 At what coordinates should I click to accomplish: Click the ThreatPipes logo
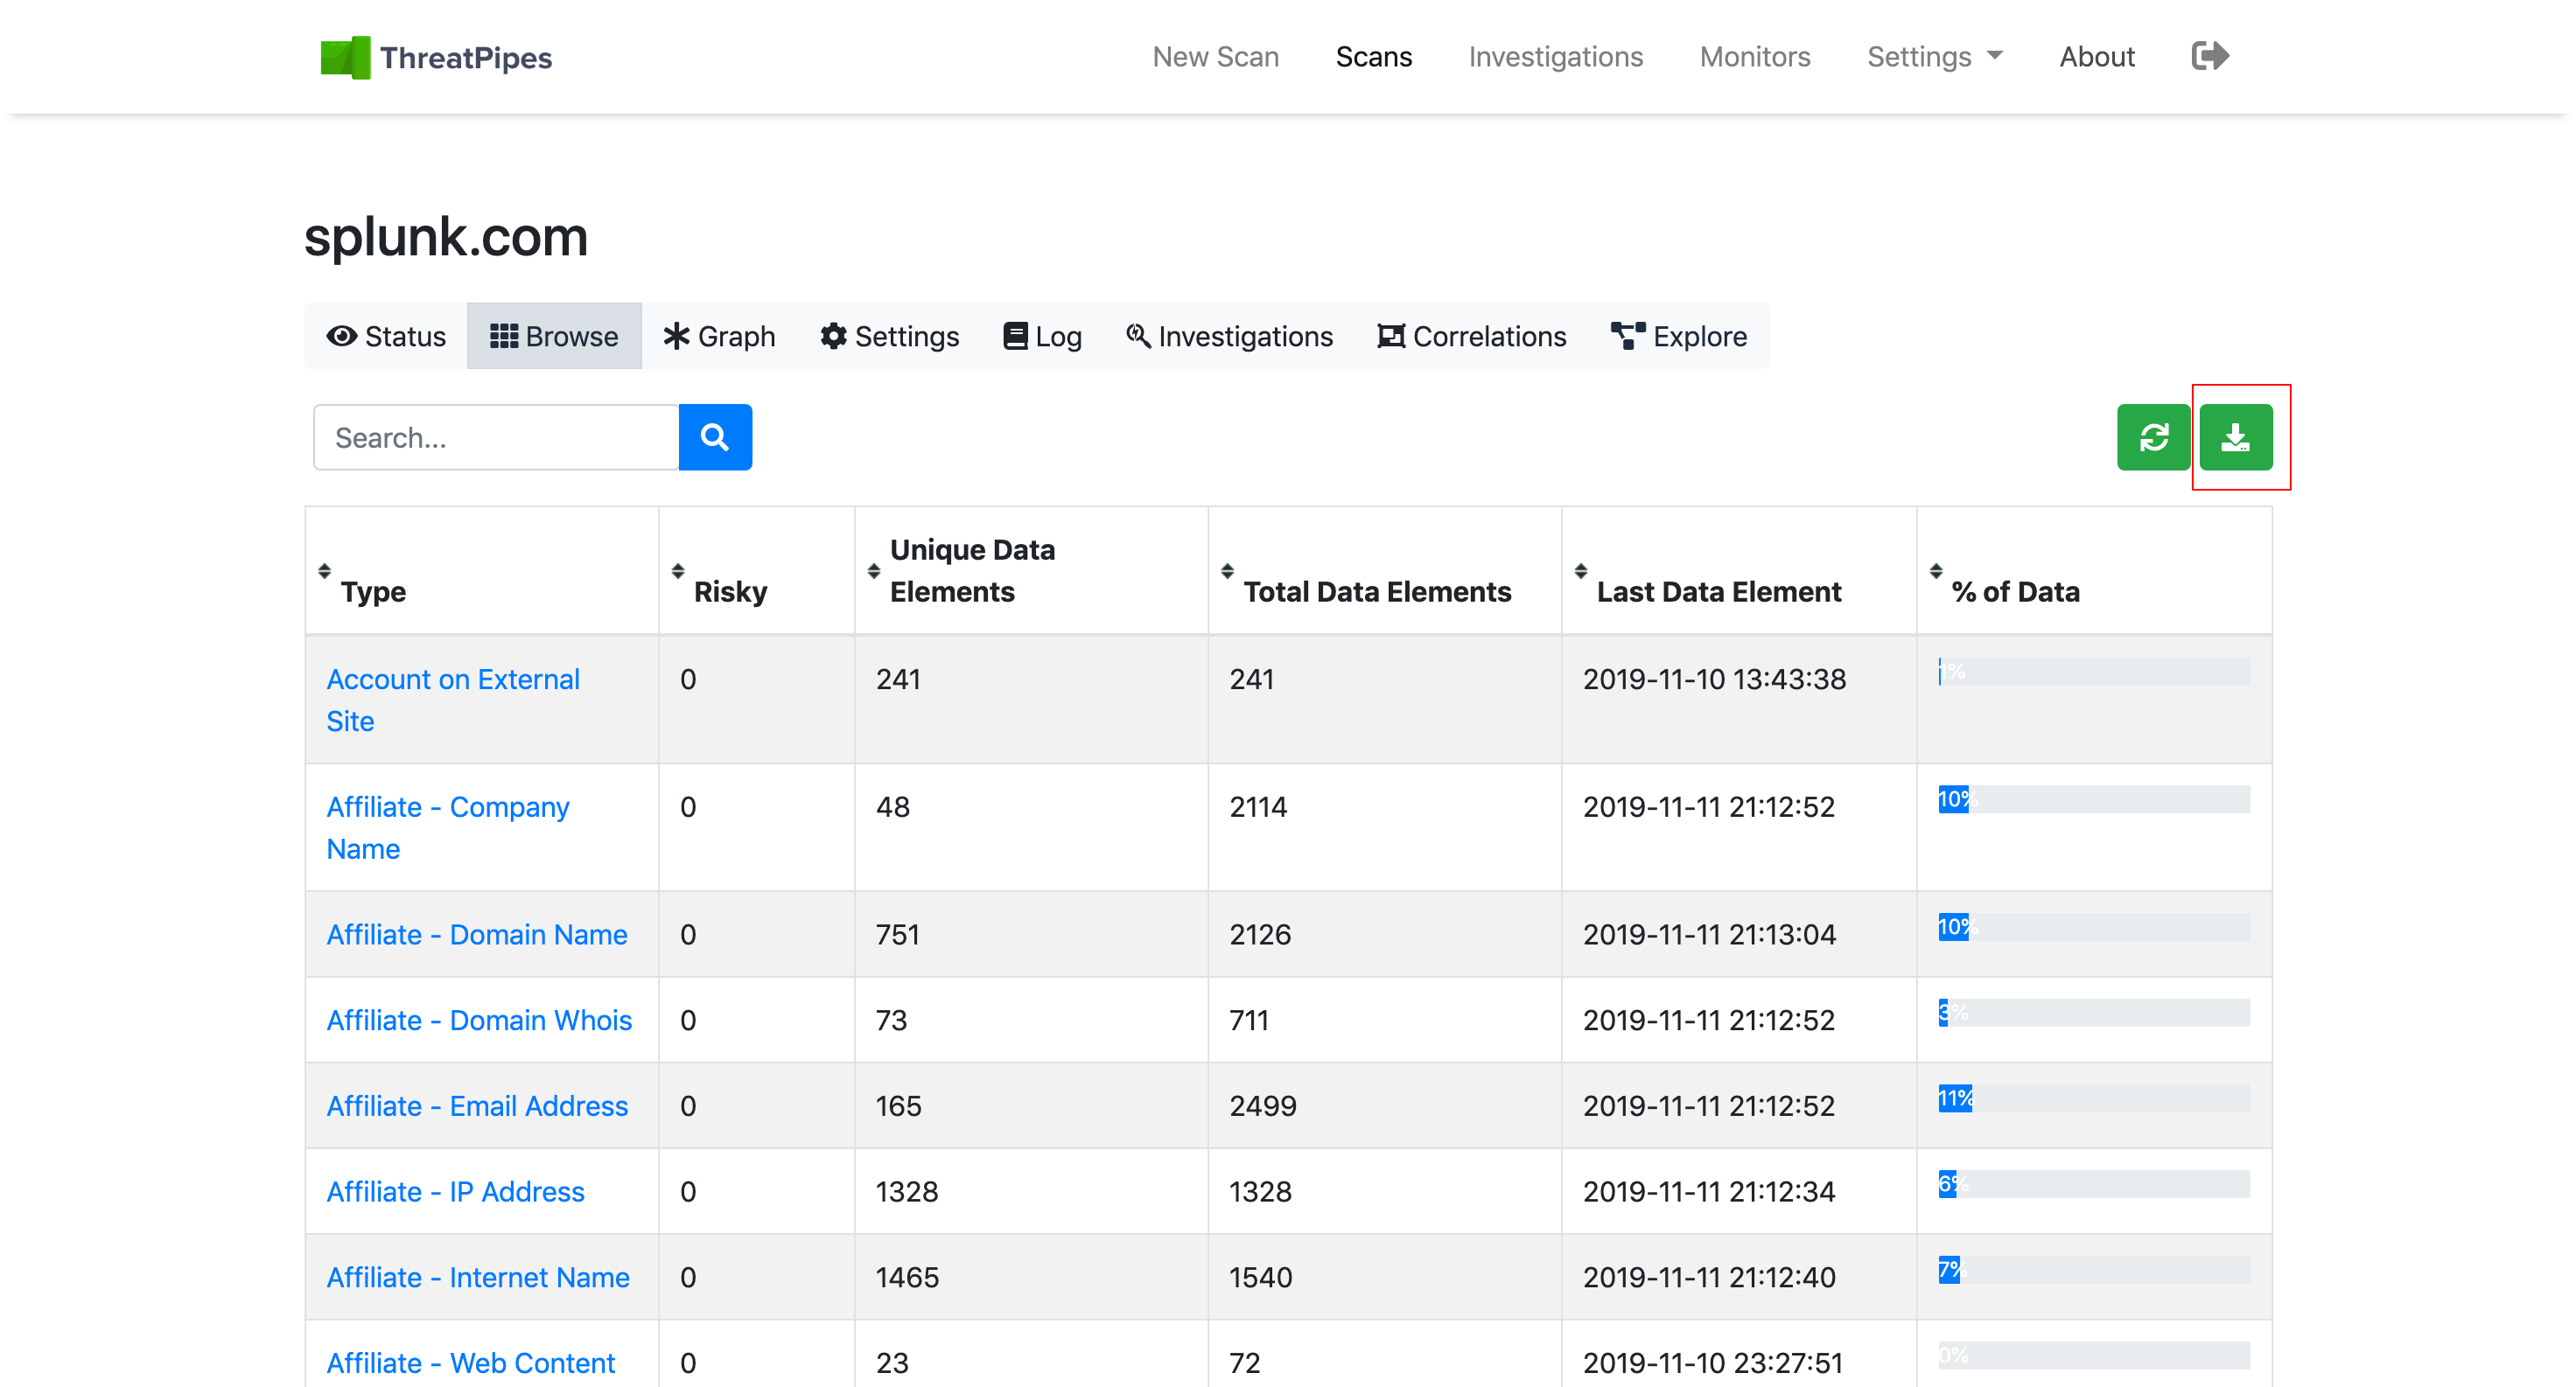(x=436, y=57)
